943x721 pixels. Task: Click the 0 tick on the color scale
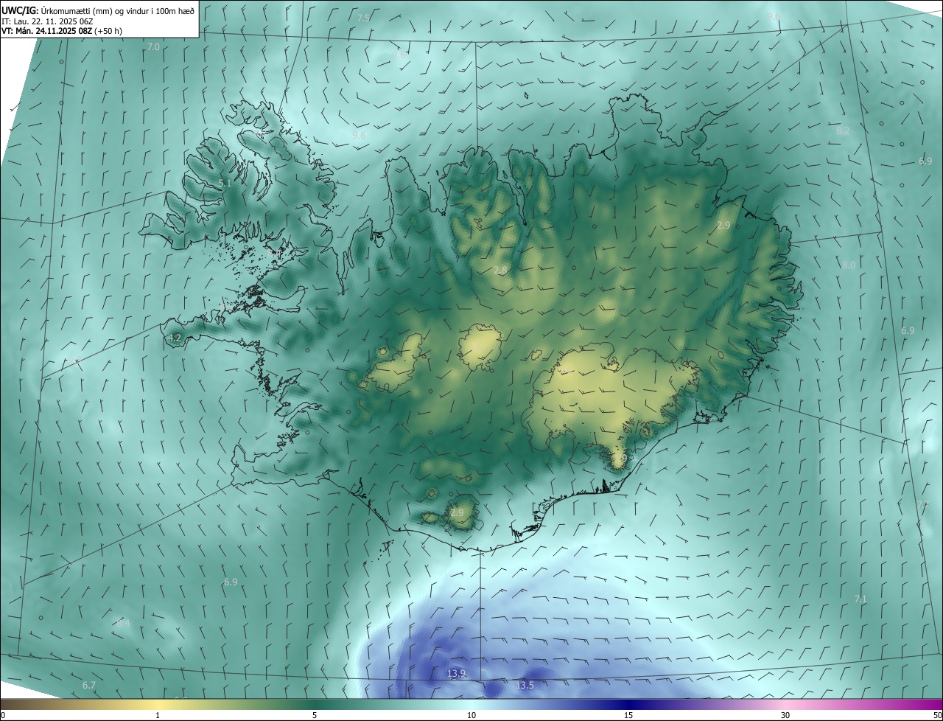(3, 715)
